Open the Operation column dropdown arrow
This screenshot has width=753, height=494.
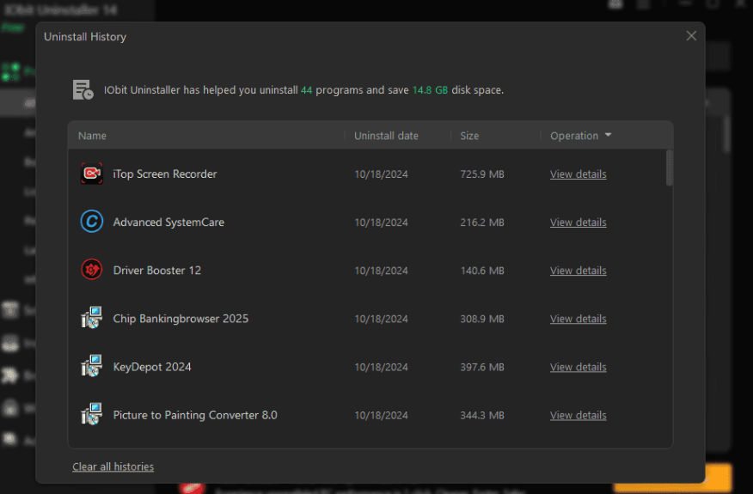point(608,136)
